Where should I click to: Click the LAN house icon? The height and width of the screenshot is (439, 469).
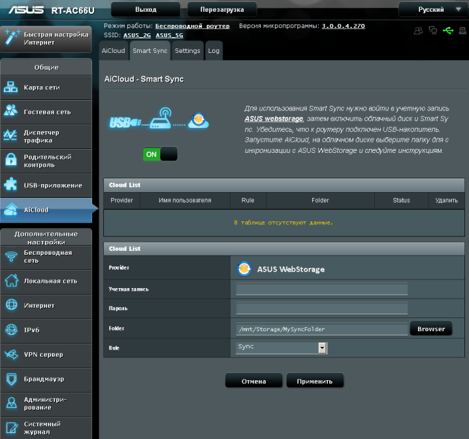11,281
